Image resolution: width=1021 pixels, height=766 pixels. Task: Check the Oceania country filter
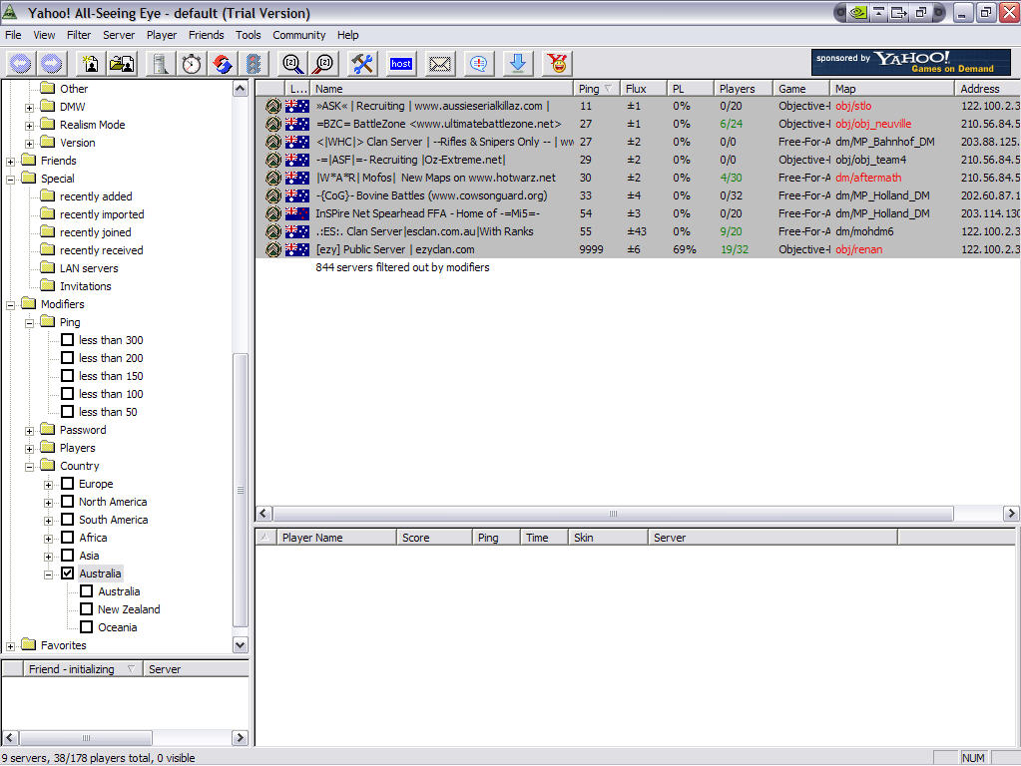(x=86, y=627)
